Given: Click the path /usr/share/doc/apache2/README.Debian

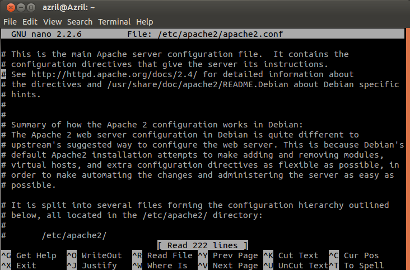Looking at the screenshot, I should tap(198, 84).
